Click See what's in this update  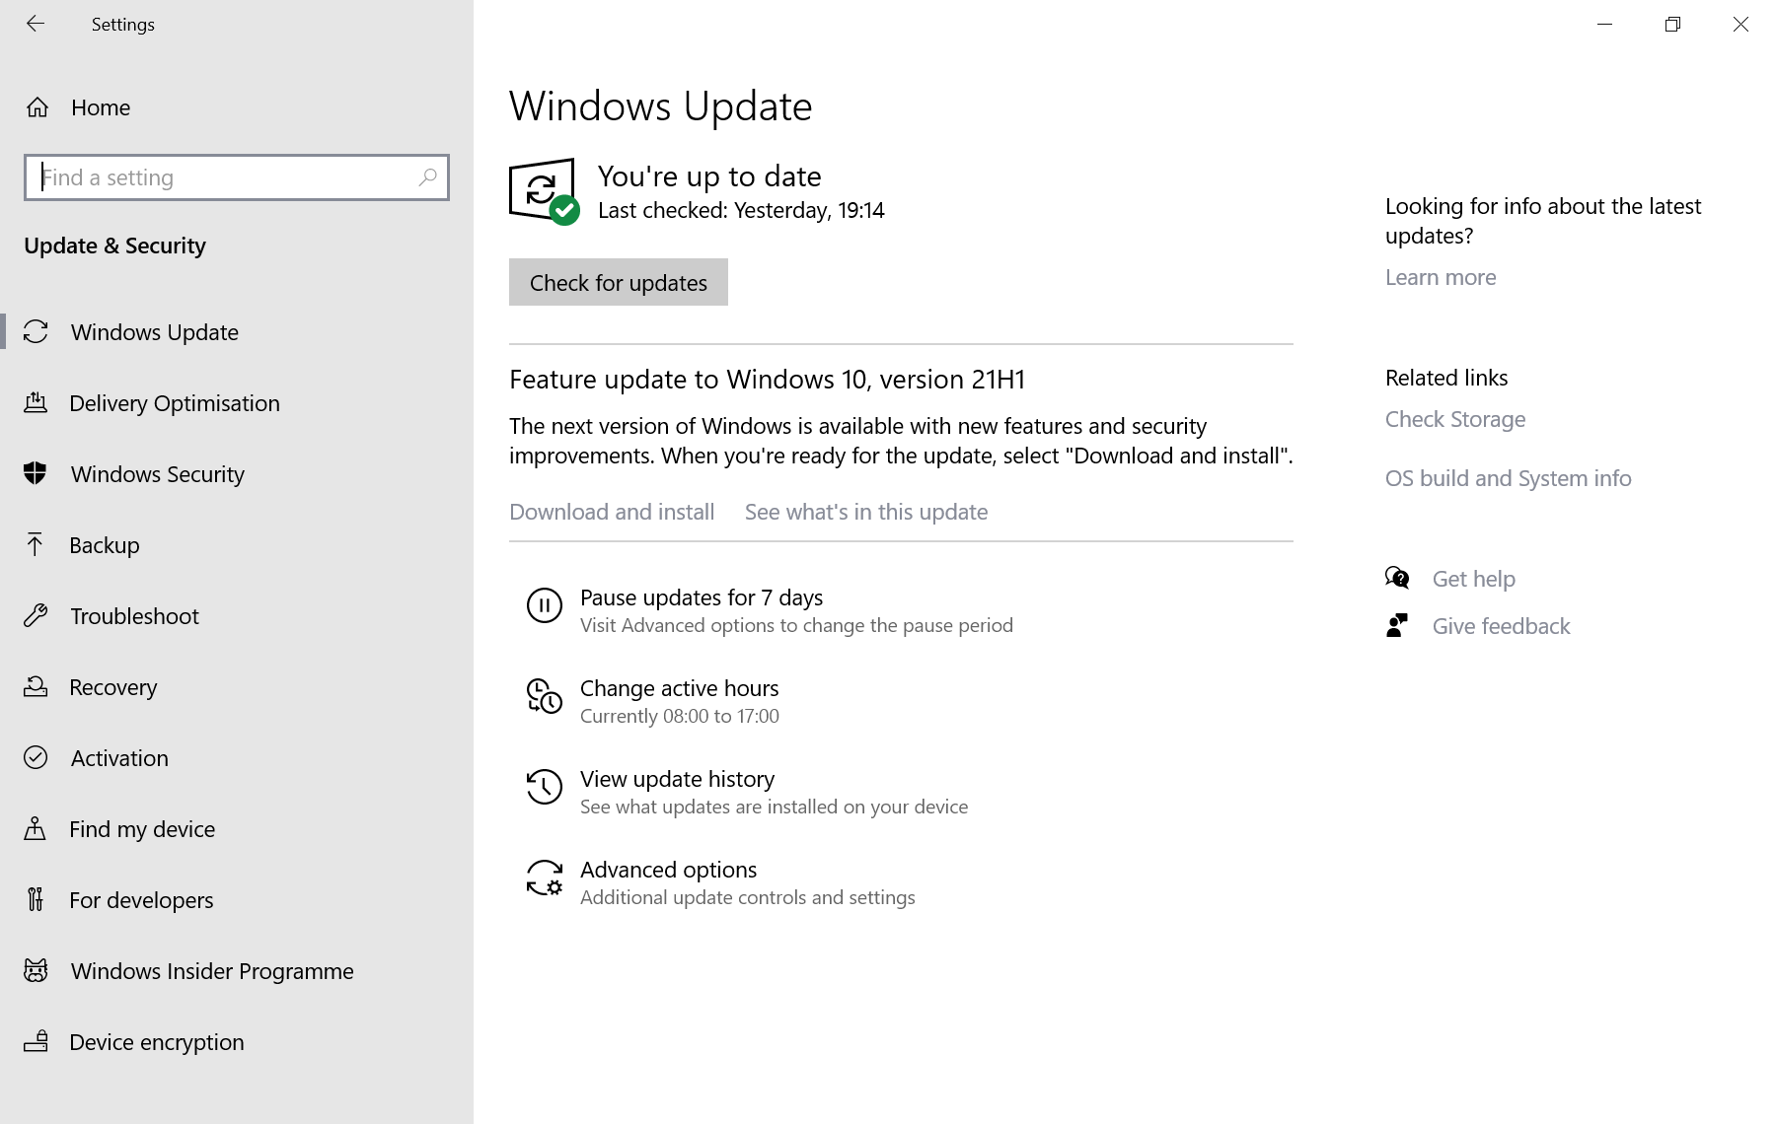pyautogui.click(x=866, y=512)
